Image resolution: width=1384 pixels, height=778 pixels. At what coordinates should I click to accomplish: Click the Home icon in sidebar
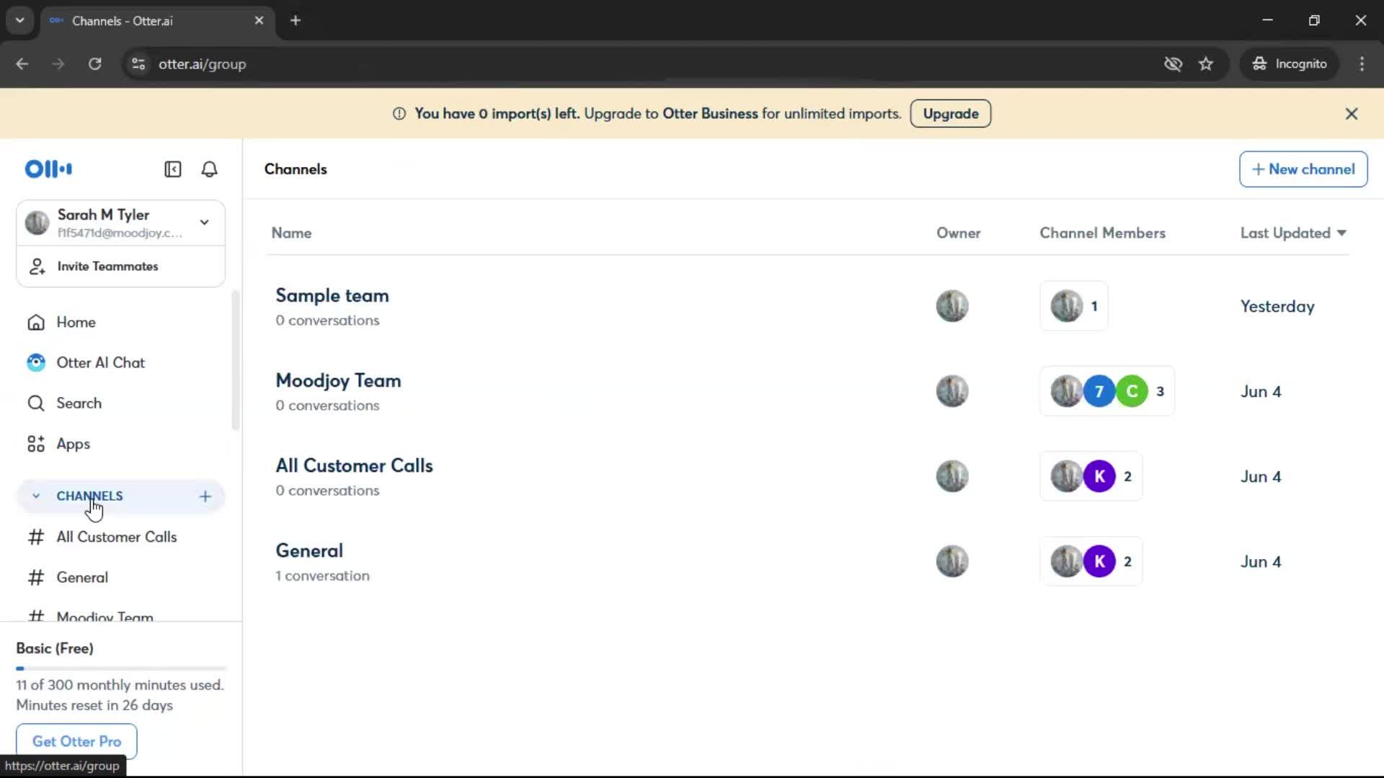point(36,322)
